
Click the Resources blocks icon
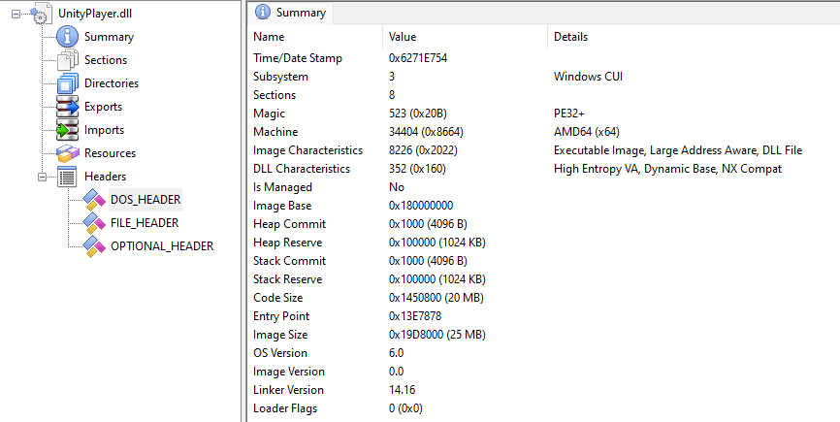[x=68, y=153]
